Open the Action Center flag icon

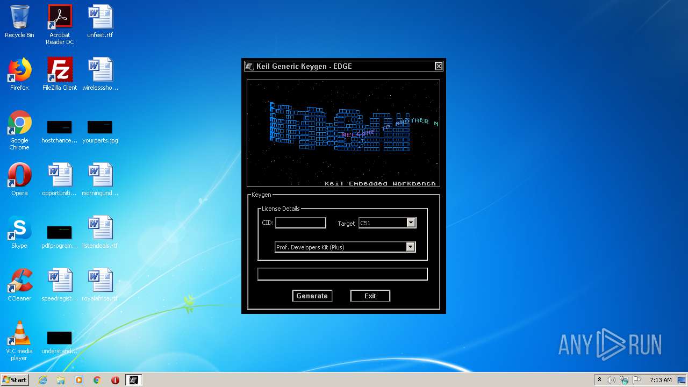click(x=637, y=380)
